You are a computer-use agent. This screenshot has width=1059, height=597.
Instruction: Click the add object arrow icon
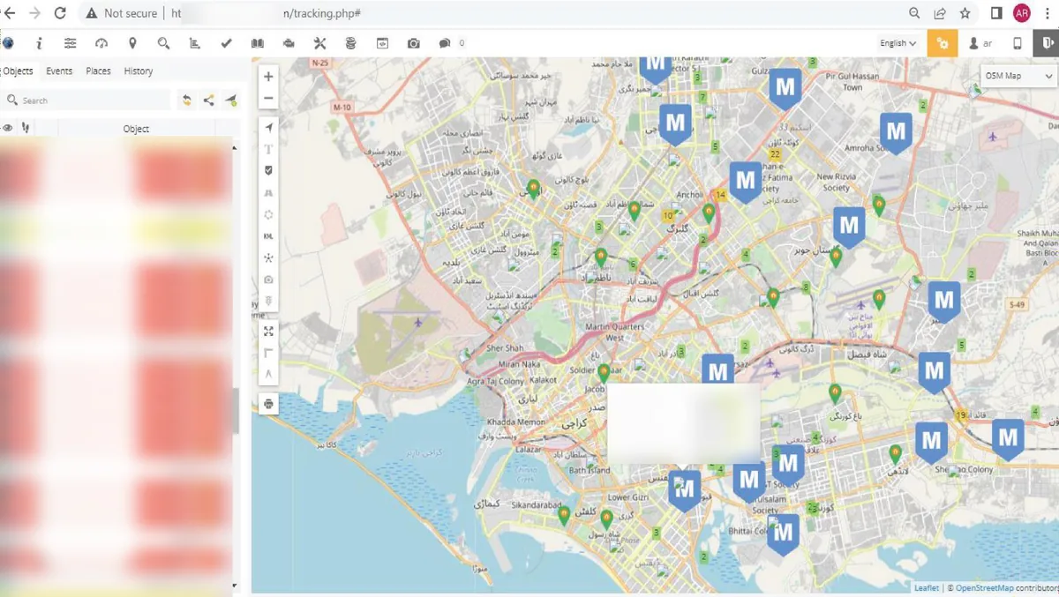pyautogui.click(x=230, y=101)
